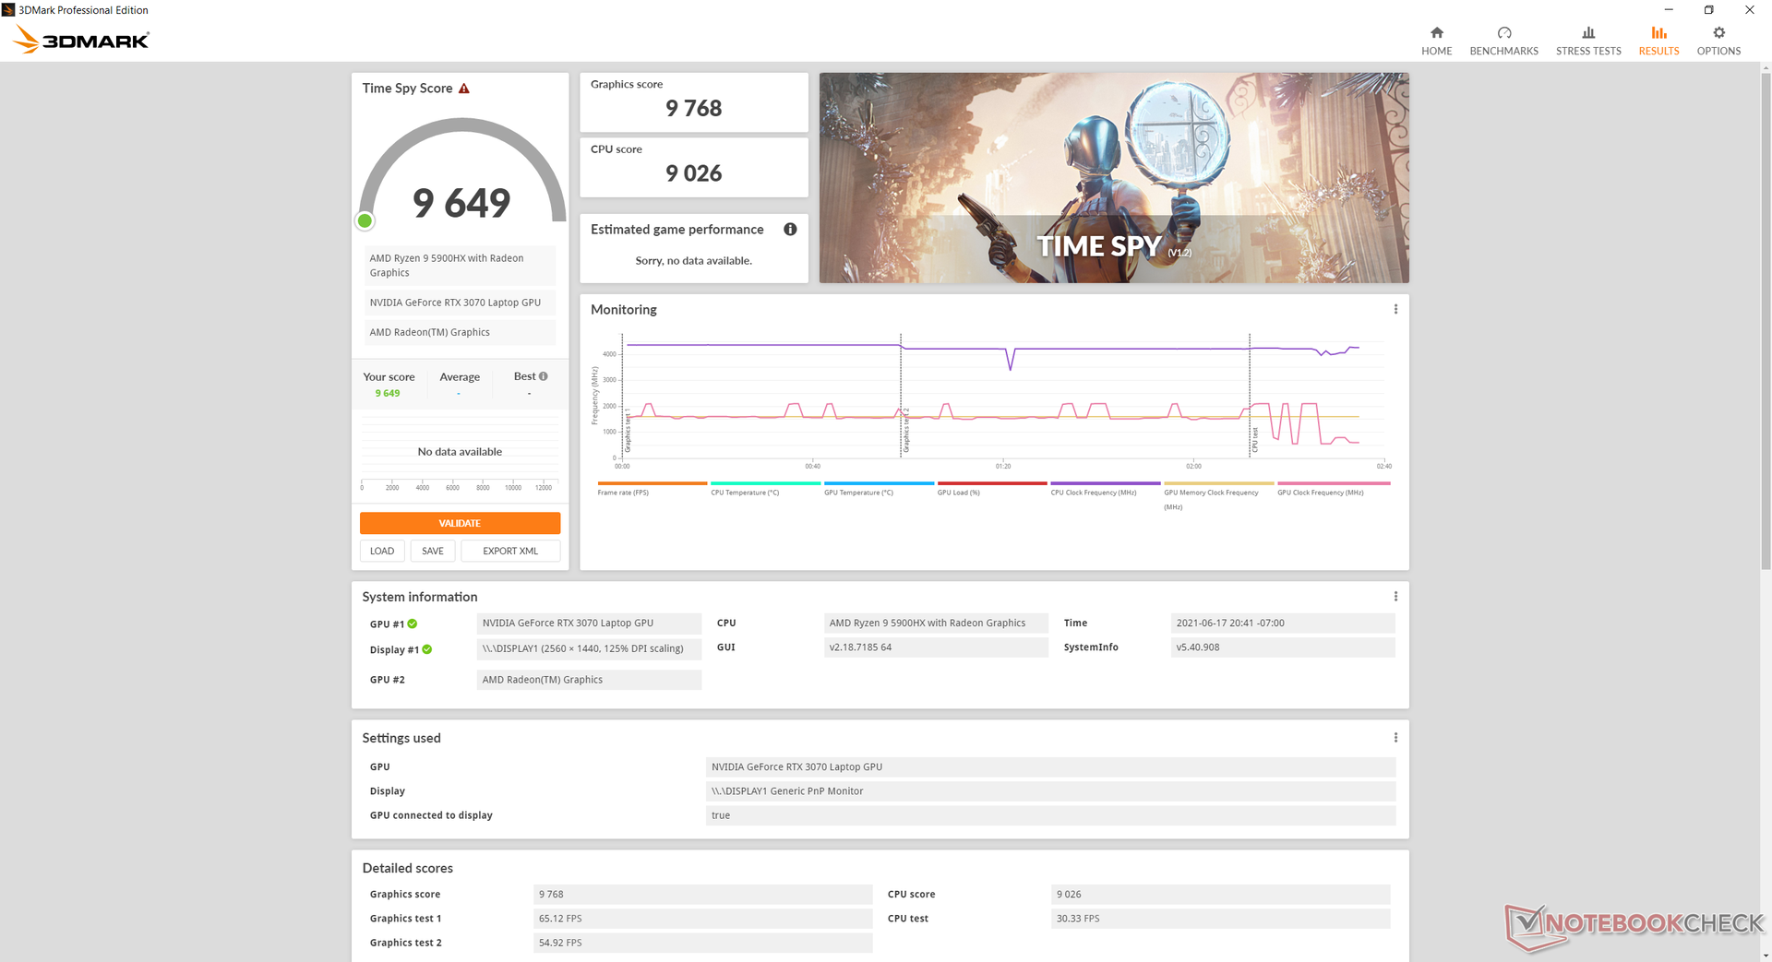Toggle CPU Clock Frequency legend item
The height and width of the screenshot is (962, 1772).
coord(1106,488)
